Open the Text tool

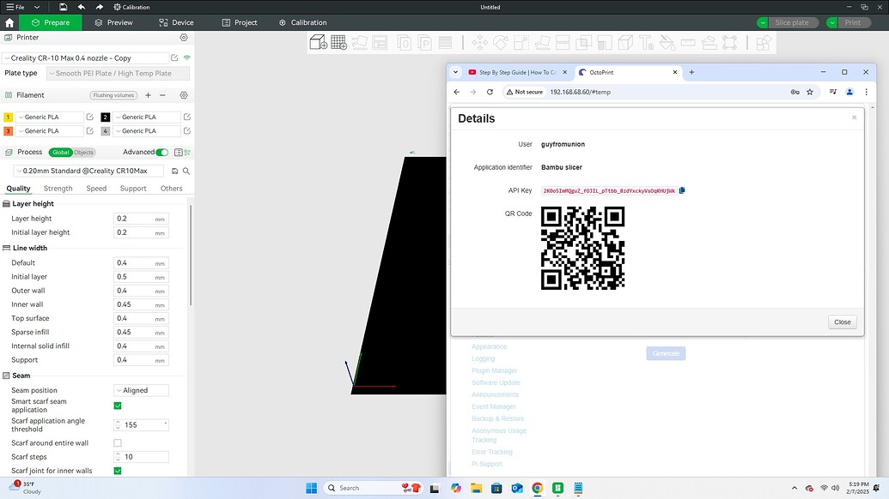[647, 42]
